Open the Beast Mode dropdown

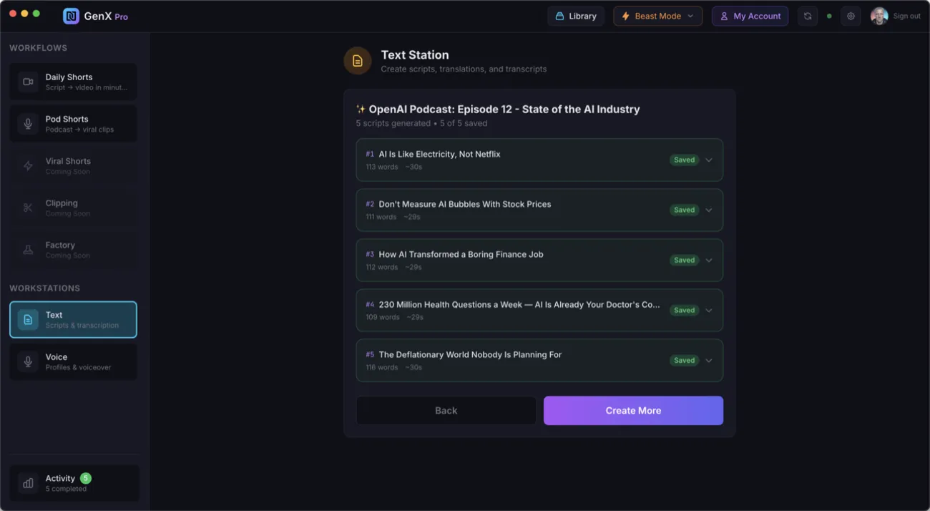coord(657,15)
